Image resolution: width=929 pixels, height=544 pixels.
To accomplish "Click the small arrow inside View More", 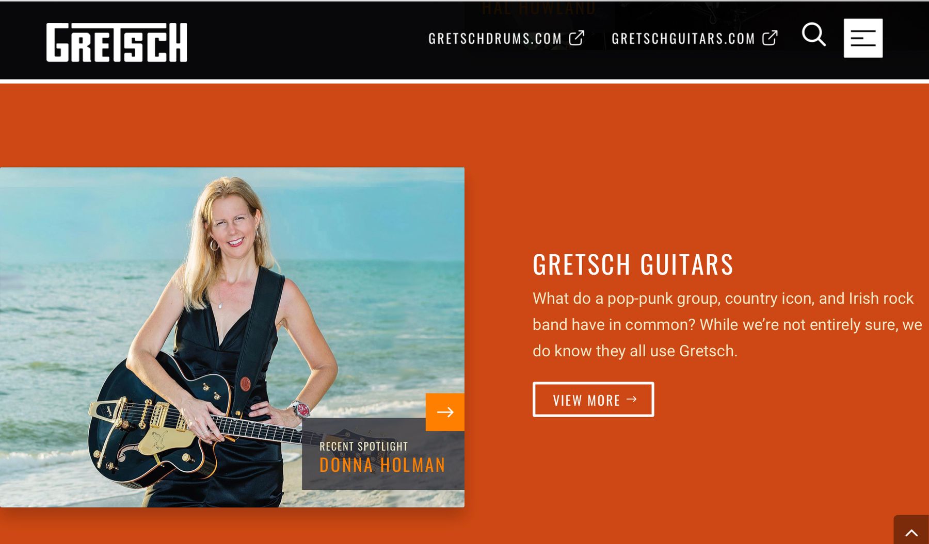I will pos(632,399).
